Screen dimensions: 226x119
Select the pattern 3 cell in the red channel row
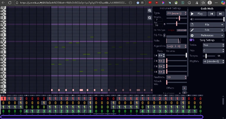click(183, 99)
